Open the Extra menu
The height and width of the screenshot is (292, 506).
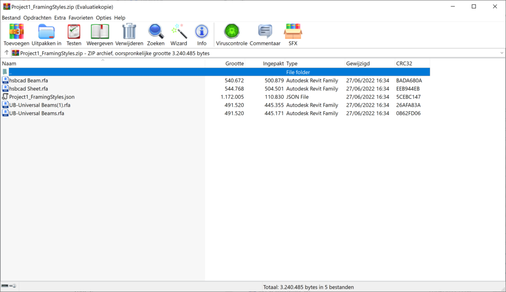point(60,18)
